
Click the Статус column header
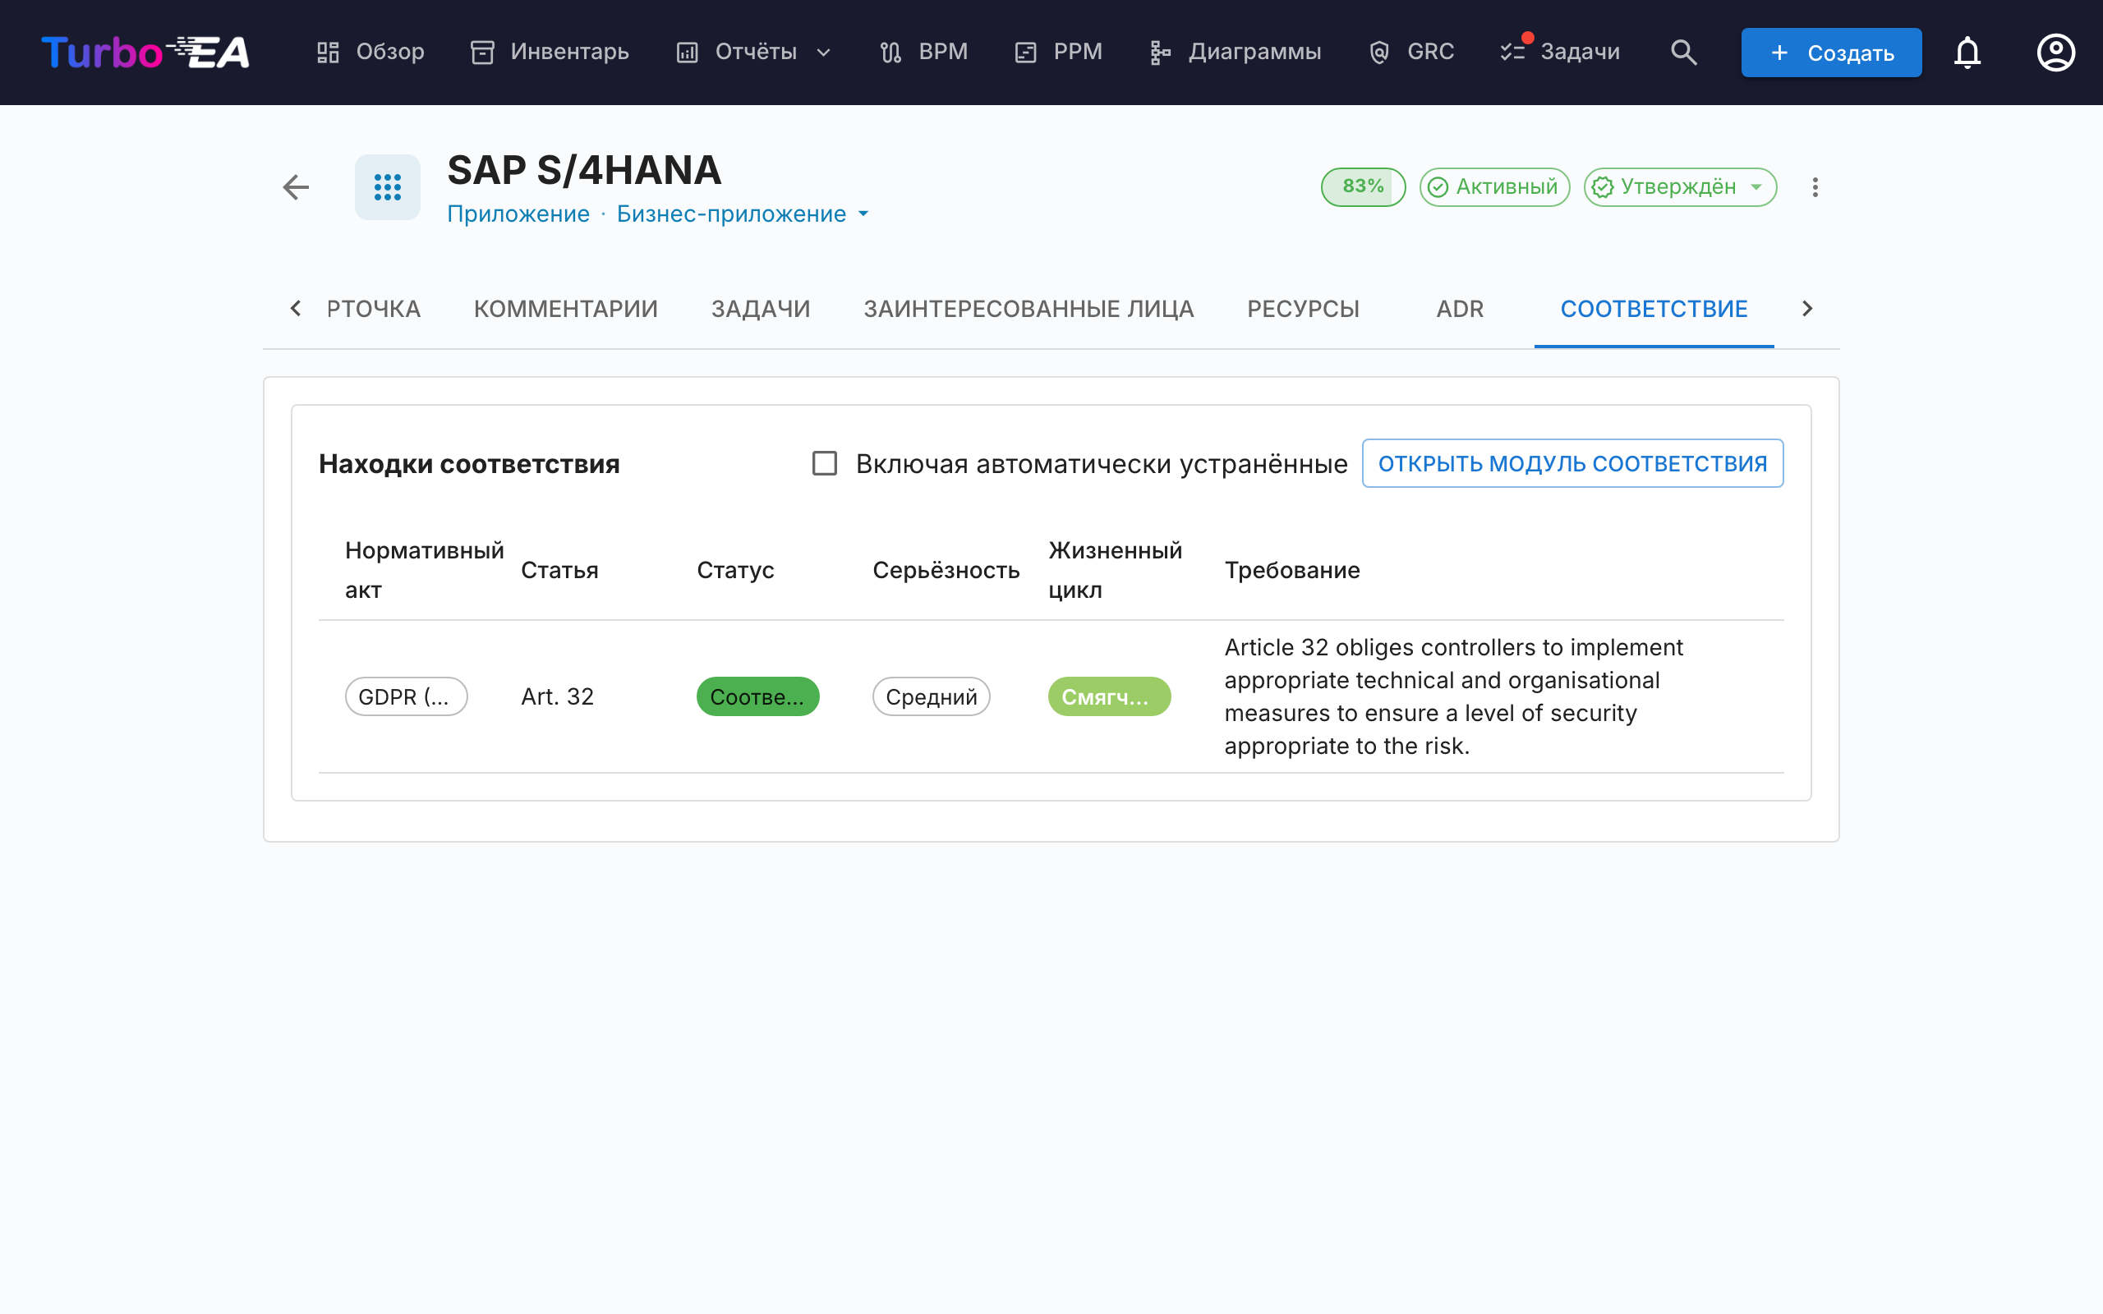[735, 570]
